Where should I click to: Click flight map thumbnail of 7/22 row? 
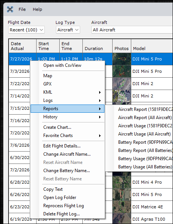pyautogui.click(x=122, y=84)
